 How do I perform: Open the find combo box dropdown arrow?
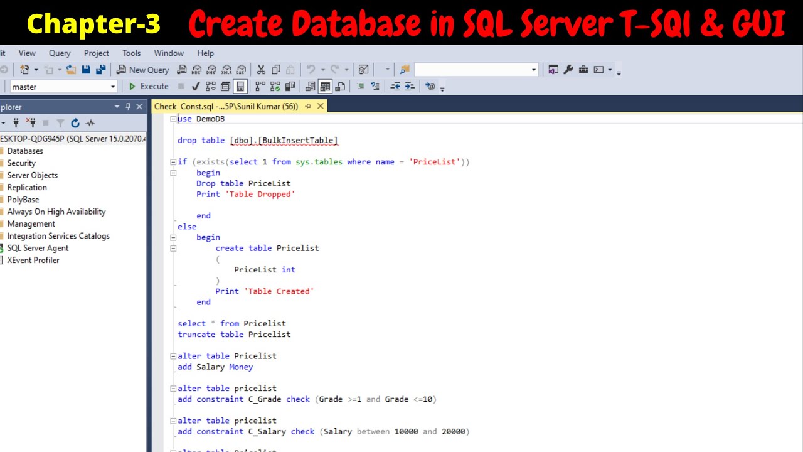pos(534,70)
